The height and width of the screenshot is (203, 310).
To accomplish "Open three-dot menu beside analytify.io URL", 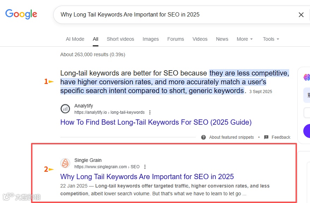I will 150,112.
